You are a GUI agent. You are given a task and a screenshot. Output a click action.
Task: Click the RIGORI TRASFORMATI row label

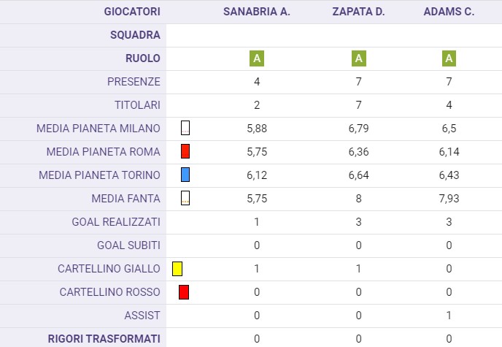[104, 339]
